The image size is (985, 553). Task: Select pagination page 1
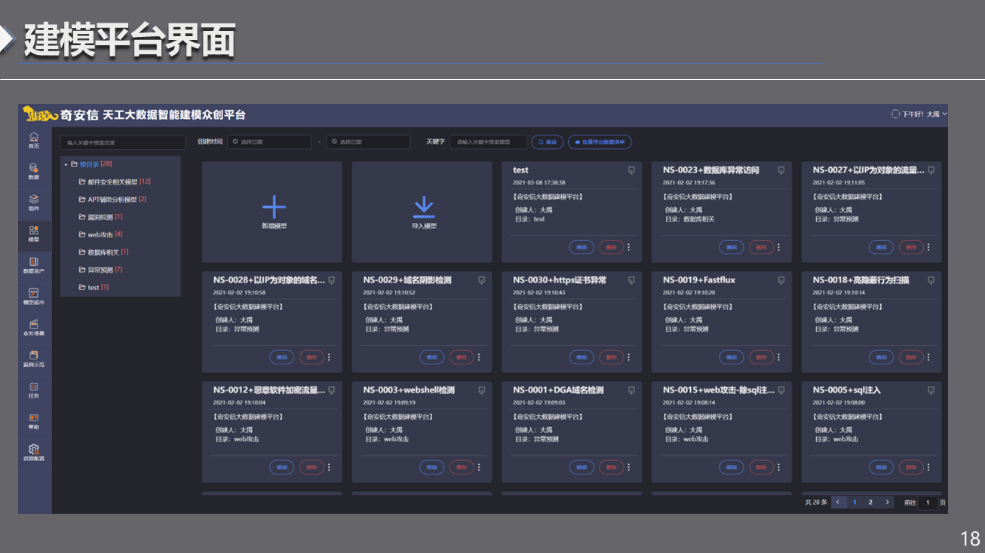pos(855,503)
